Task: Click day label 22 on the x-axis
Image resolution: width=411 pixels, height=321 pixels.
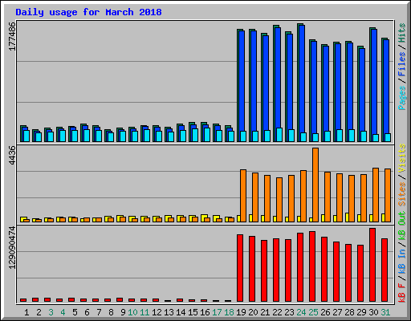Action: point(277,312)
